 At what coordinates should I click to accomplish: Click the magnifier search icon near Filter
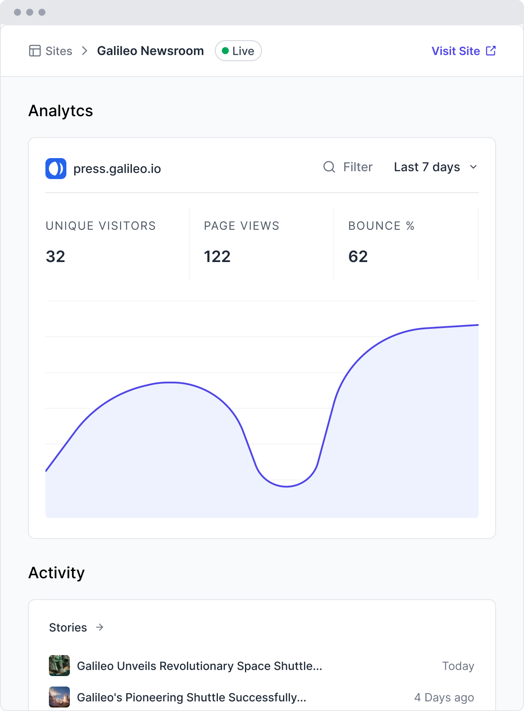click(x=329, y=167)
